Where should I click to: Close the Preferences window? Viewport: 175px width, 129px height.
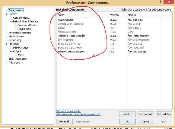169,2
